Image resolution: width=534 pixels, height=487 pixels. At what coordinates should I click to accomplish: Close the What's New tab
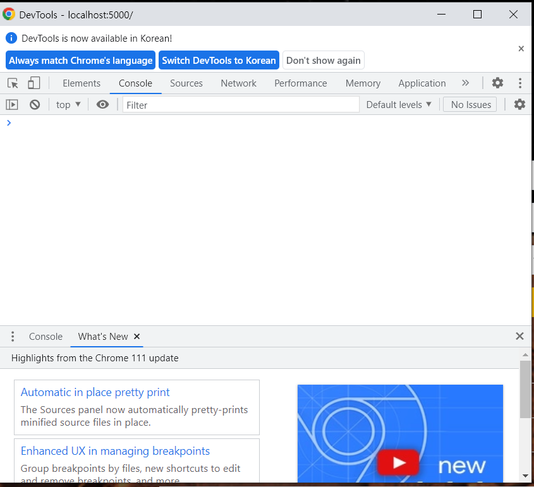tap(137, 336)
